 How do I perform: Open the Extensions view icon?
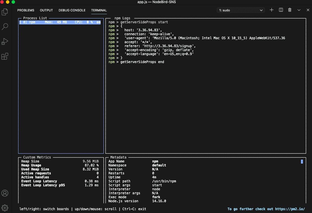click(x=5, y=56)
